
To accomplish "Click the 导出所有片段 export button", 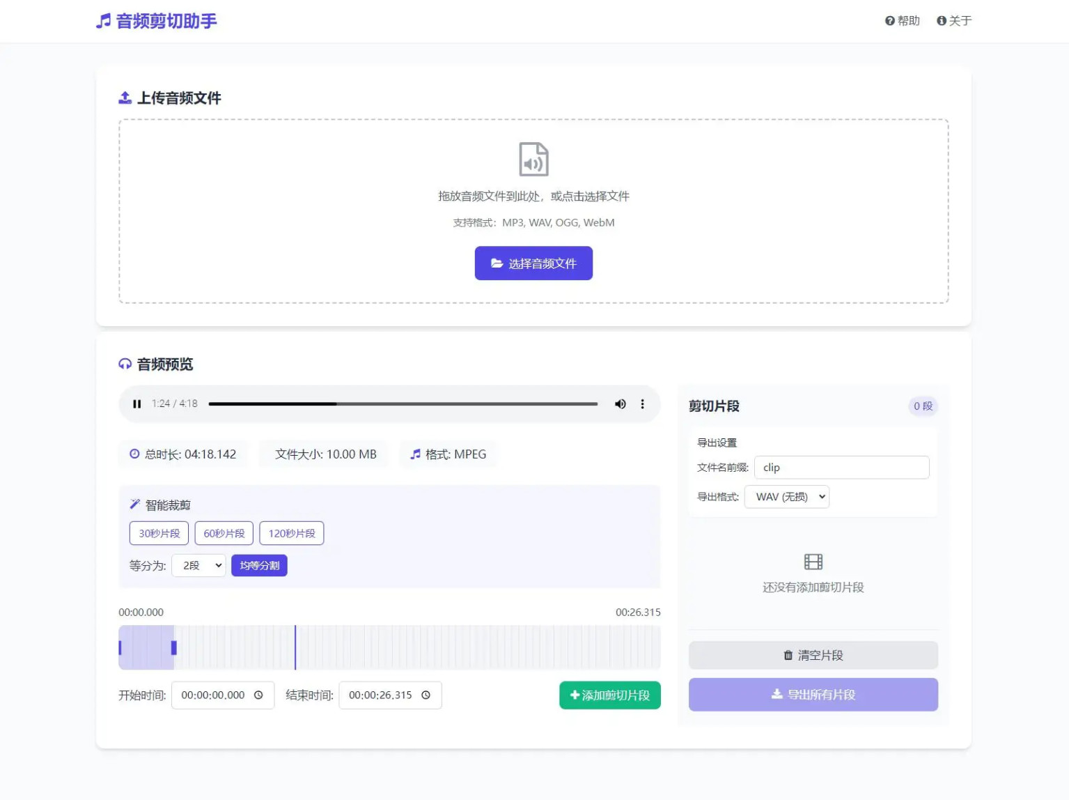I will tap(813, 694).
